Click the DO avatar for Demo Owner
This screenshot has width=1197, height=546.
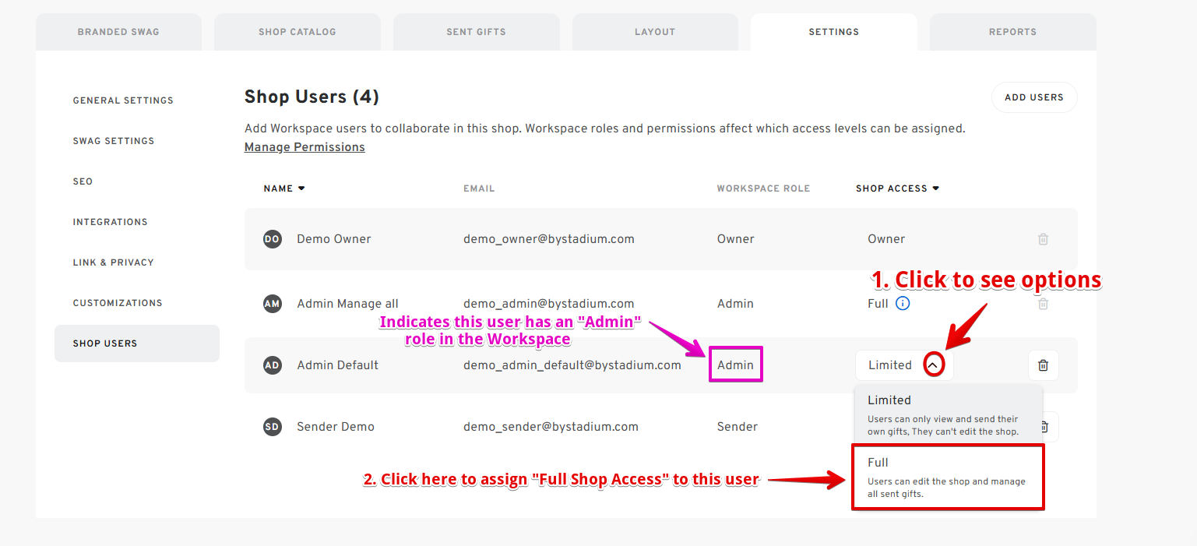click(272, 239)
